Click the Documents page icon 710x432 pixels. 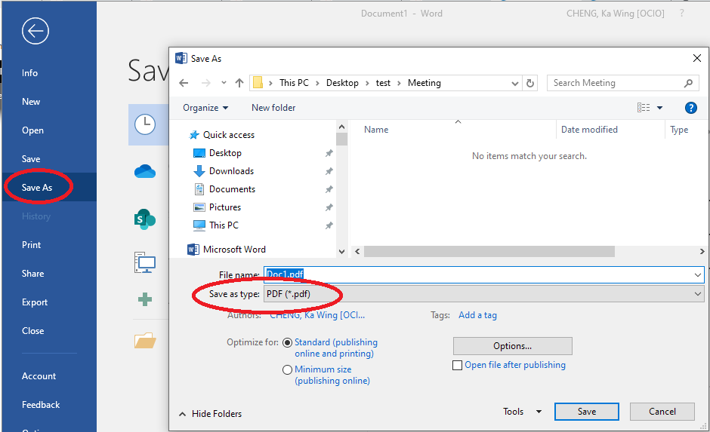point(199,189)
